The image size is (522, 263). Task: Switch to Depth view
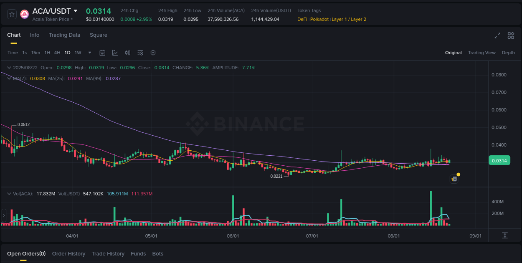[508, 53]
